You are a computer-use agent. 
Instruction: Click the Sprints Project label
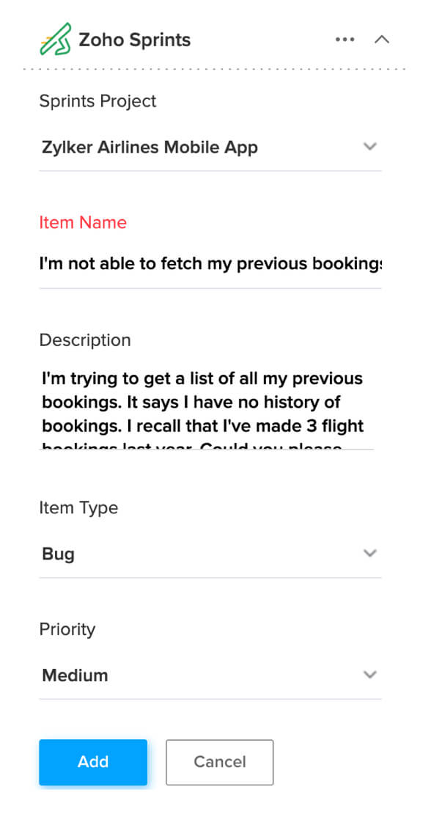pos(97,100)
